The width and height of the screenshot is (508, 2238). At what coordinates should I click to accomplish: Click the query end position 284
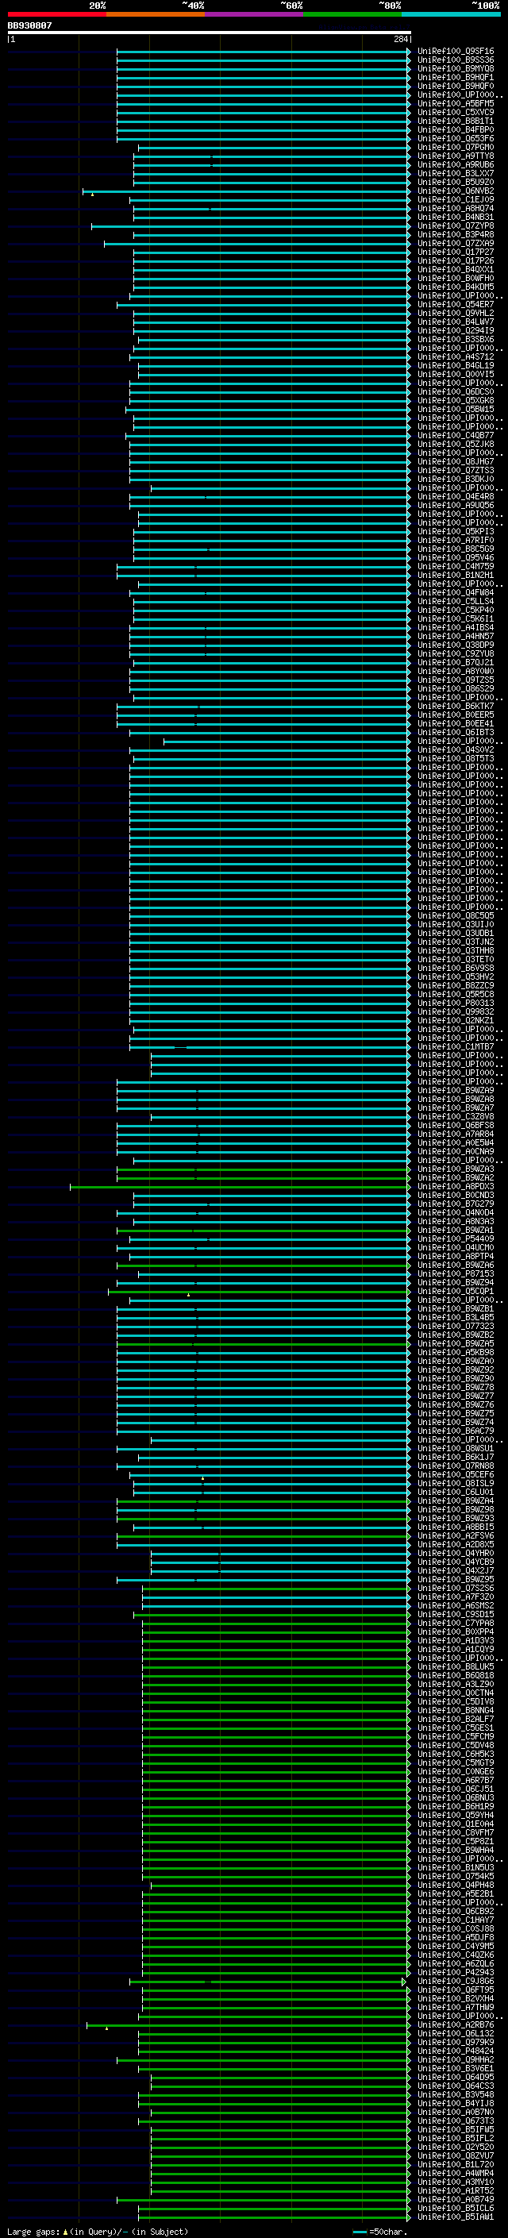coord(400,39)
